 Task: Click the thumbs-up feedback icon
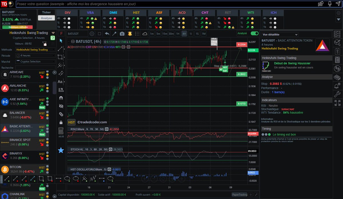point(321,4)
